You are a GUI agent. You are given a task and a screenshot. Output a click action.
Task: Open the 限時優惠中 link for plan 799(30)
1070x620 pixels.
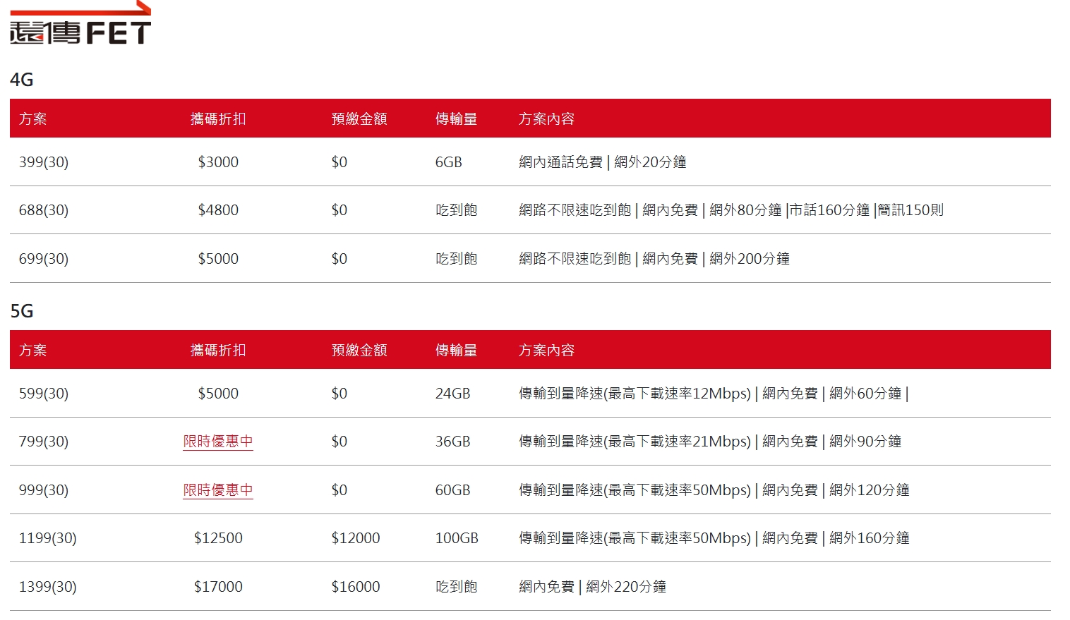[218, 442]
